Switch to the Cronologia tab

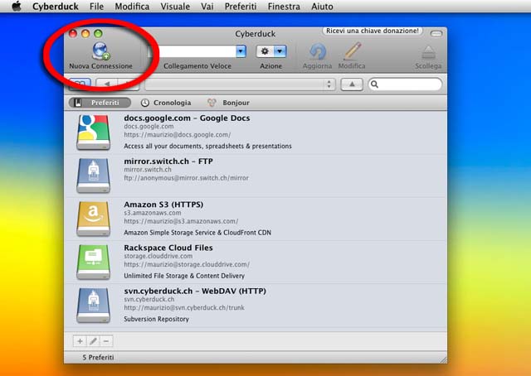pyautogui.click(x=166, y=103)
